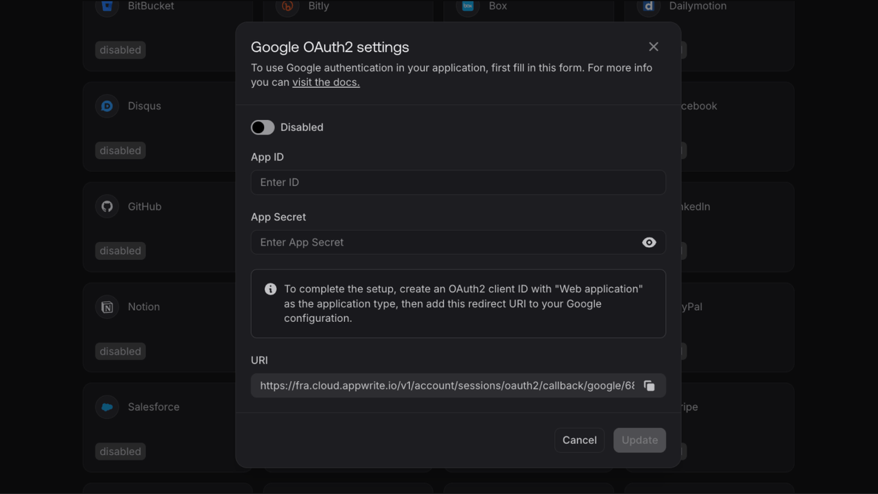The width and height of the screenshot is (878, 494).
Task: Open the Dailymotion provider icon
Action: (648, 7)
